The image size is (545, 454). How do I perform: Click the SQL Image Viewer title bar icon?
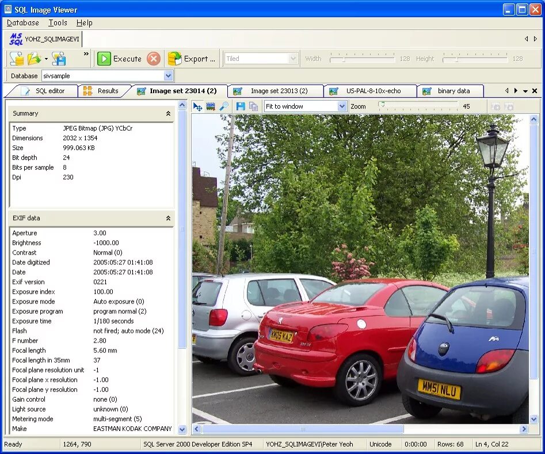click(8, 9)
